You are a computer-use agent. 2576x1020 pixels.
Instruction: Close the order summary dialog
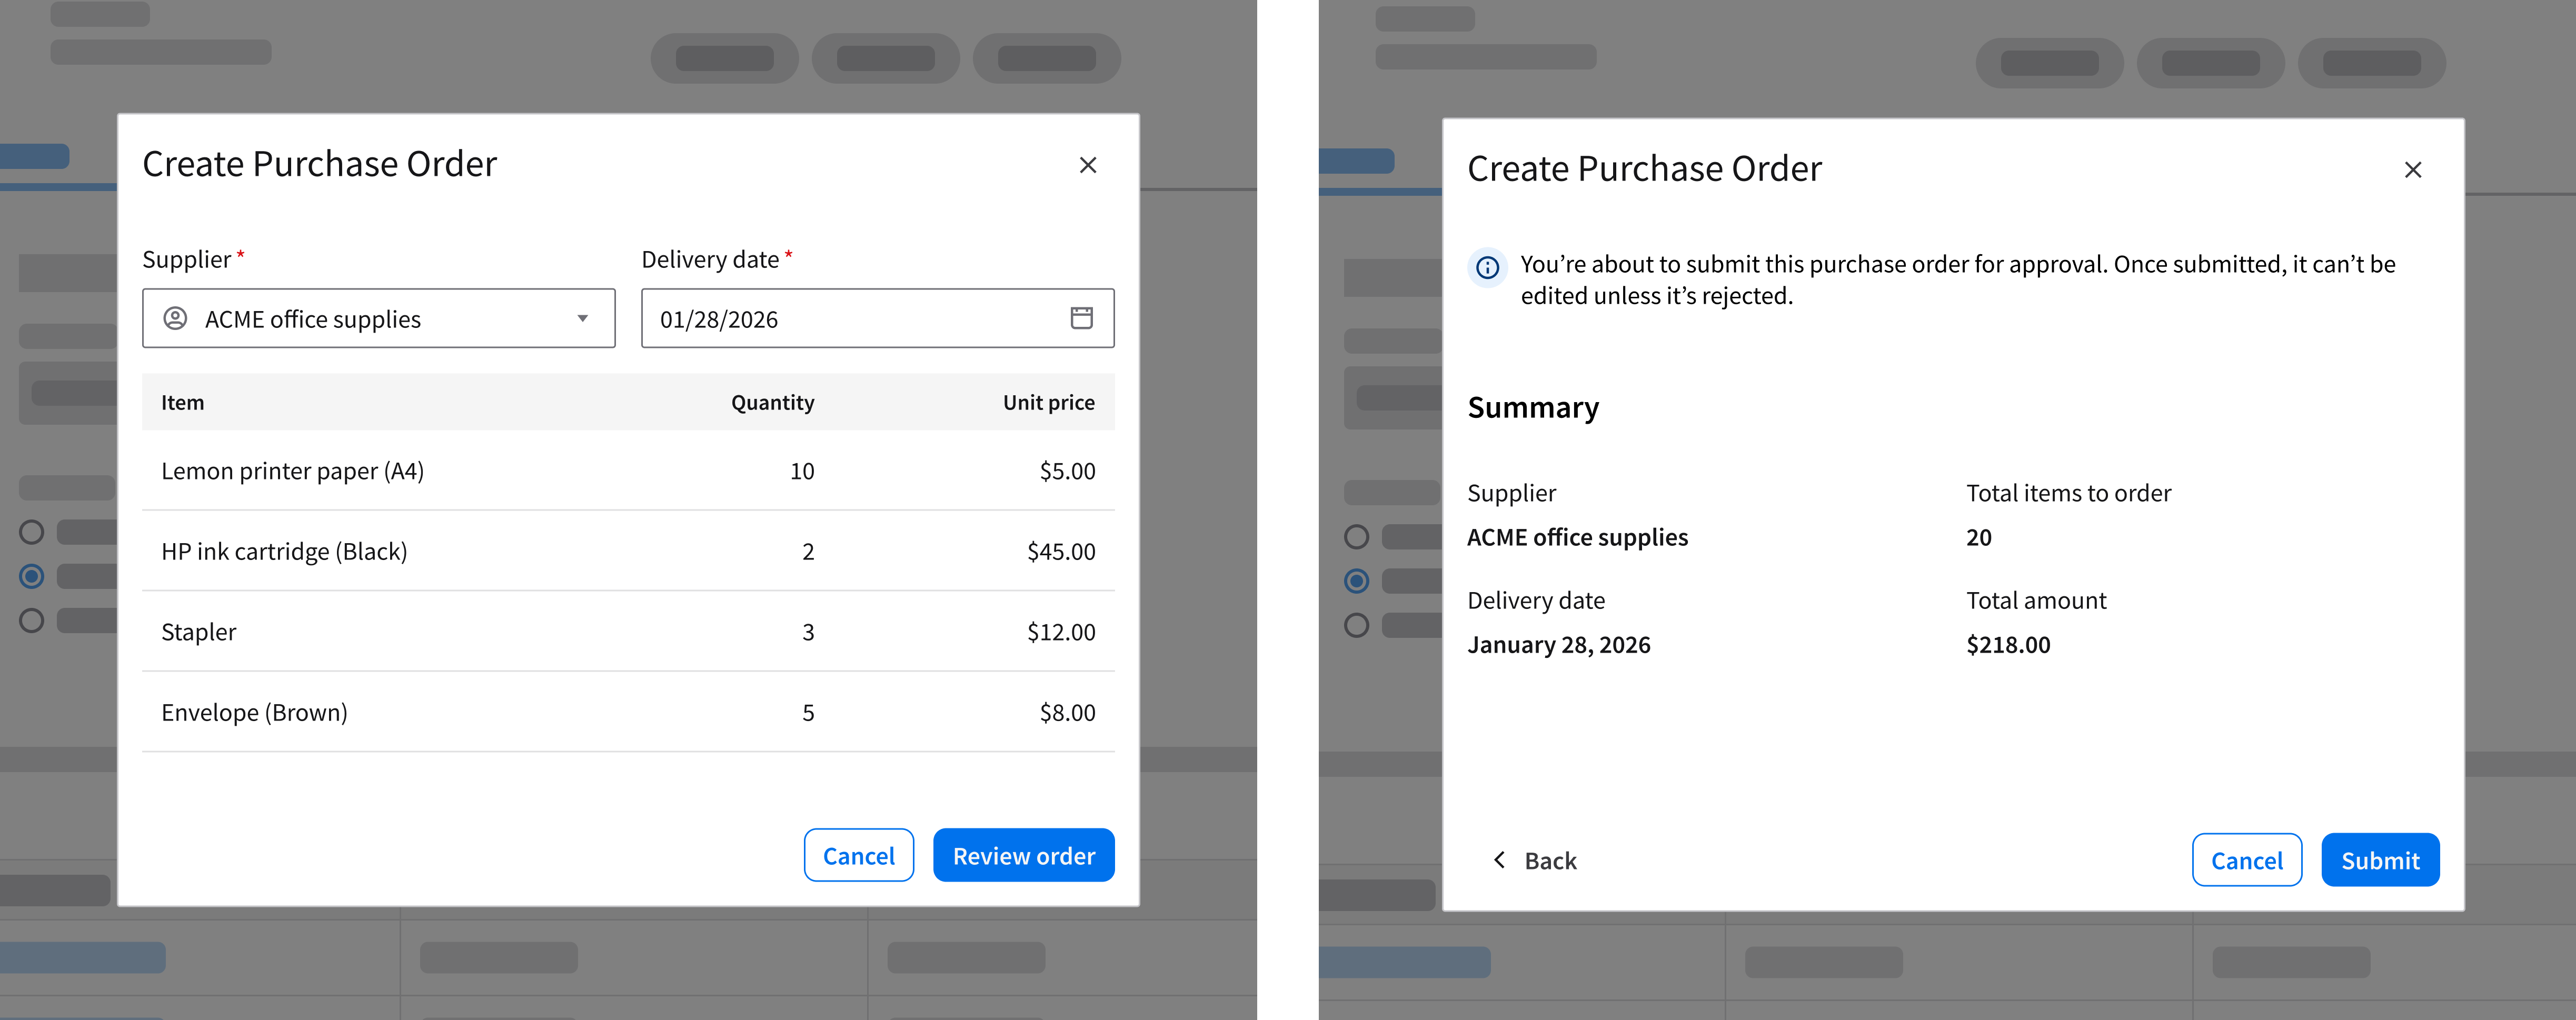(2412, 170)
